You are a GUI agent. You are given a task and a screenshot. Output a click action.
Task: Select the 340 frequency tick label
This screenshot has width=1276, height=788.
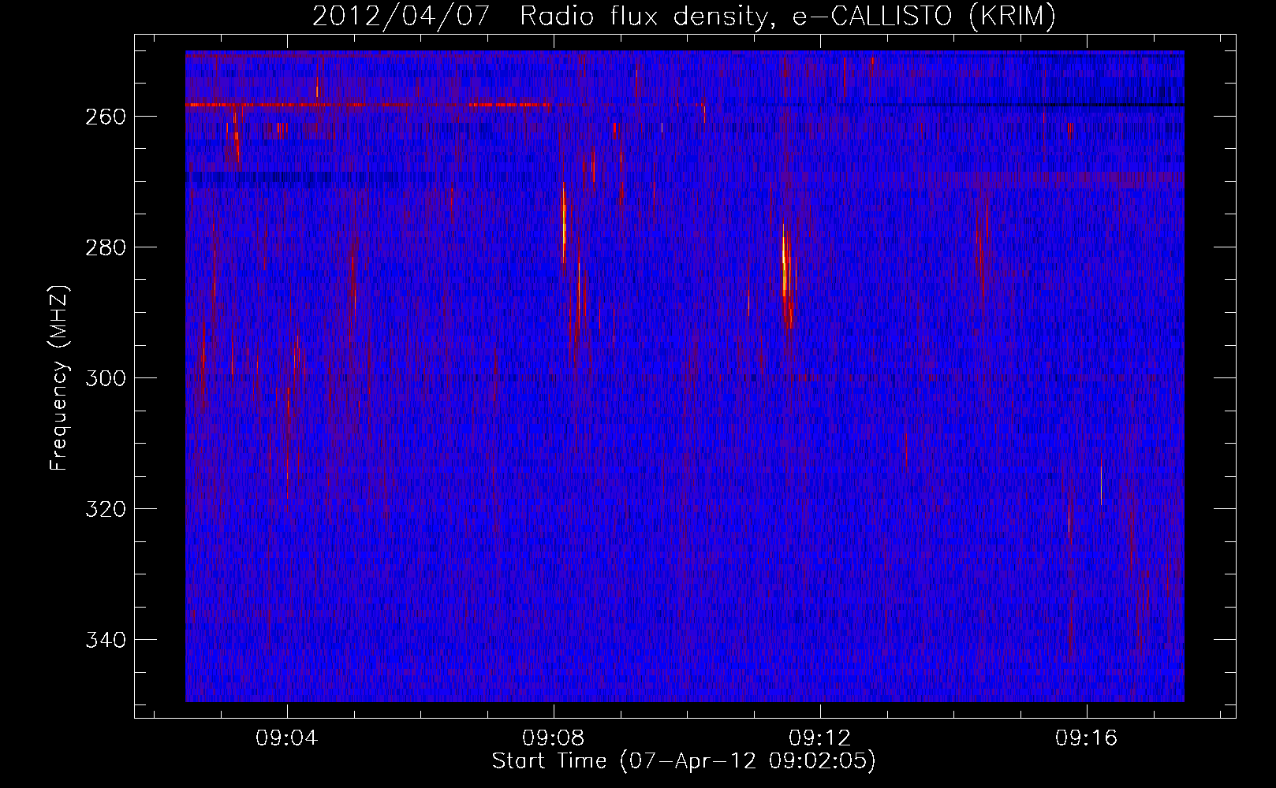(106, 640)
